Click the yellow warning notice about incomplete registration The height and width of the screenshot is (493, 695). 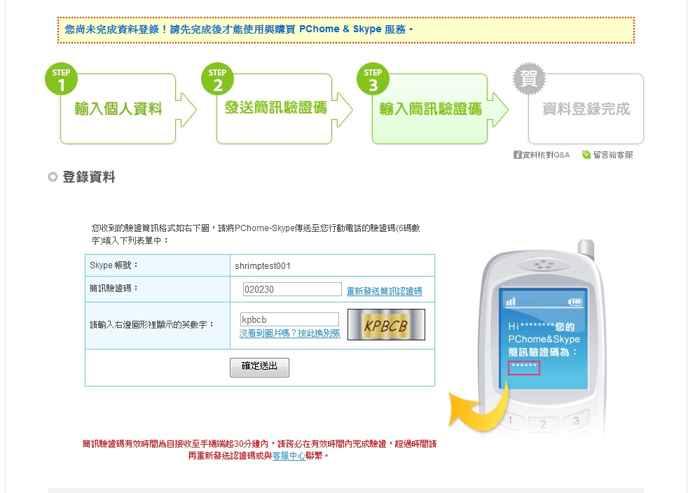pyautogui.click(x=345, y=30)
